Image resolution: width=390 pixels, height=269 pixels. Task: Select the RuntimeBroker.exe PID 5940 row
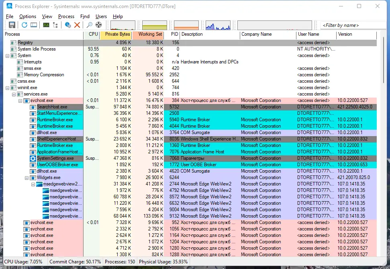coord(190,120)
